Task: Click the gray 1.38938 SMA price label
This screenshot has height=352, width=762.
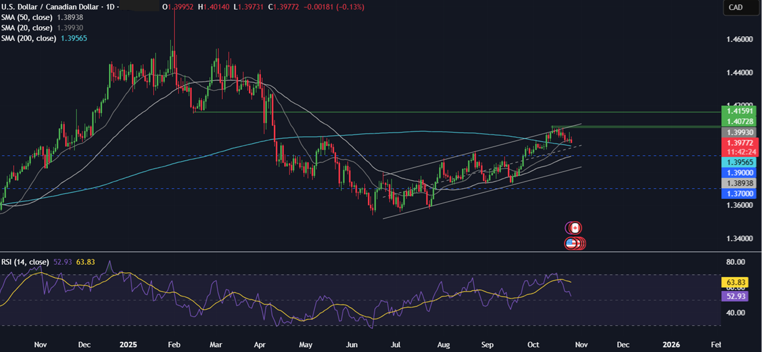Action: tap(737, 183)
